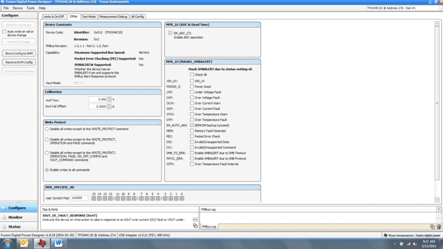Toggle User Scratch Pad bit 8
The width and height of the screenshot is (443, 249).
(134, 198)
